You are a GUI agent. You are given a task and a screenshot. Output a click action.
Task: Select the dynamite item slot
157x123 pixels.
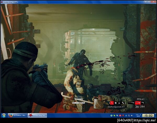click(123, 103)
